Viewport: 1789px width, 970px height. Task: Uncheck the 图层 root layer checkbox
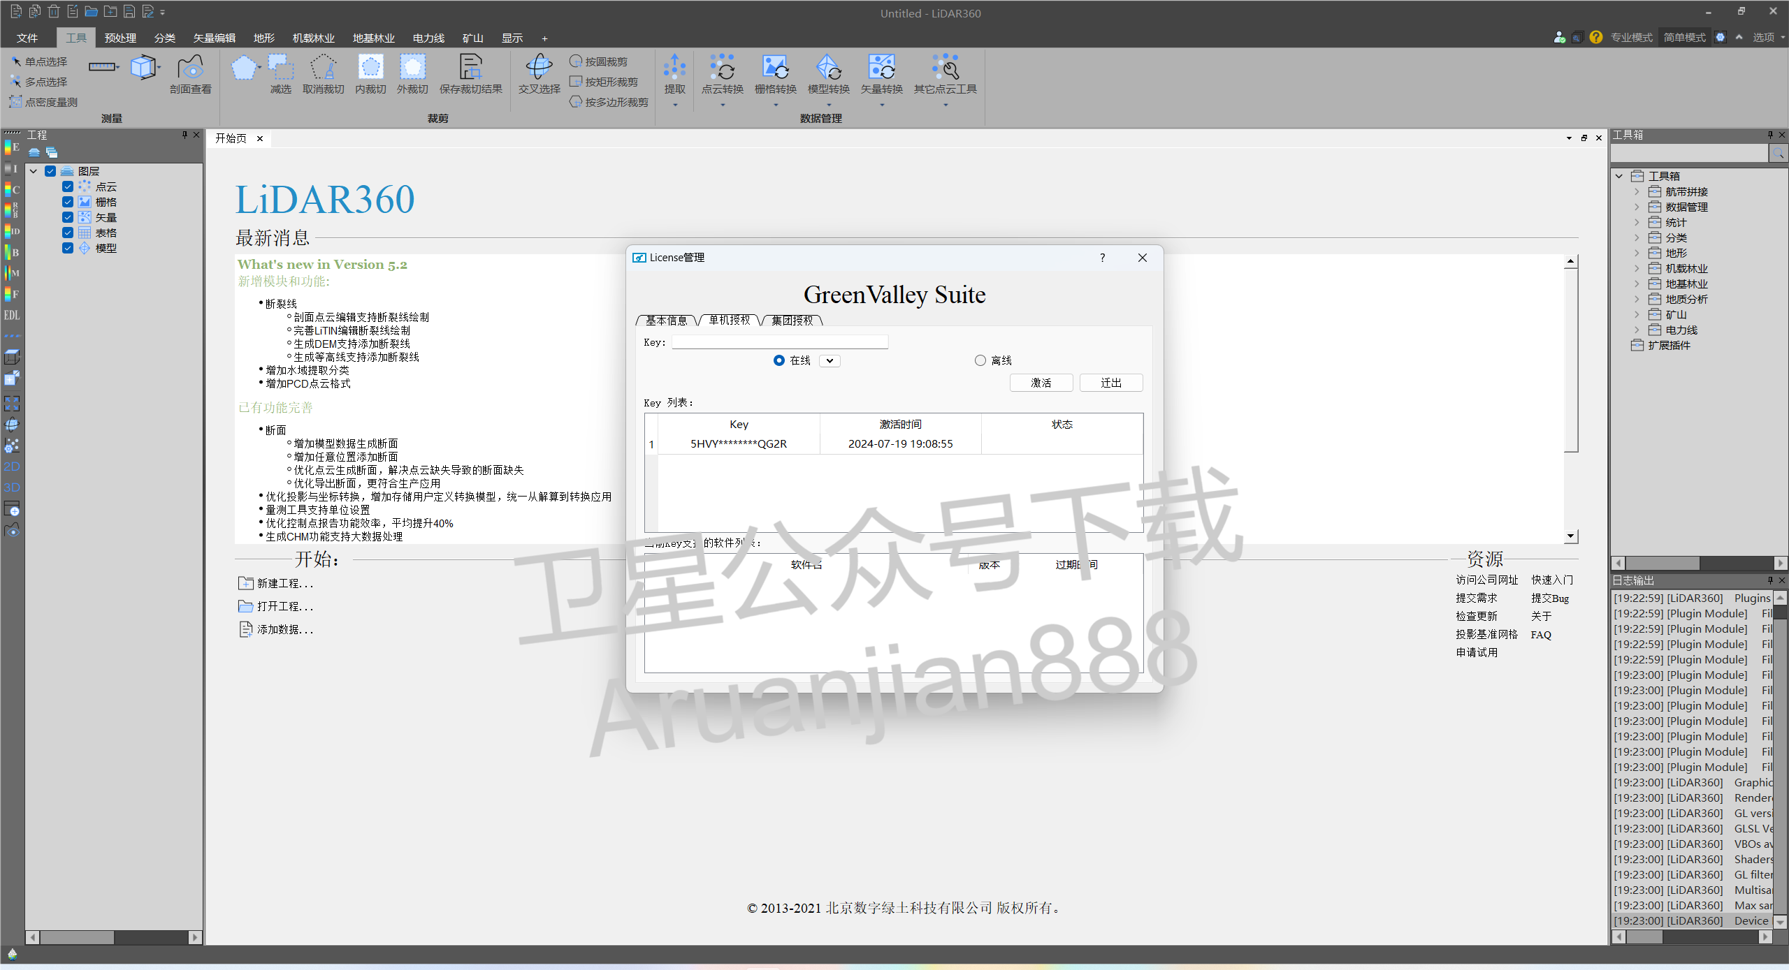click(x=50, y=171)
